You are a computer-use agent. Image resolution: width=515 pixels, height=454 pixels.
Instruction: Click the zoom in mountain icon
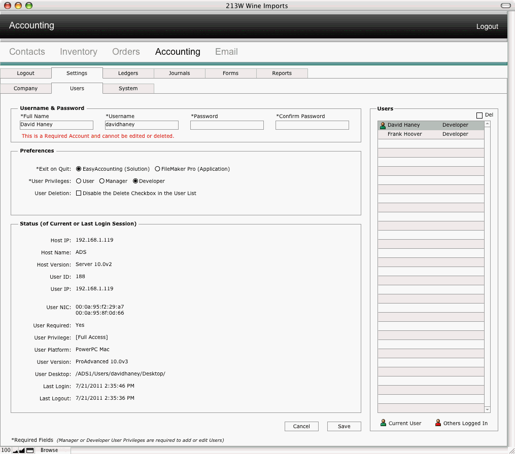22,450
